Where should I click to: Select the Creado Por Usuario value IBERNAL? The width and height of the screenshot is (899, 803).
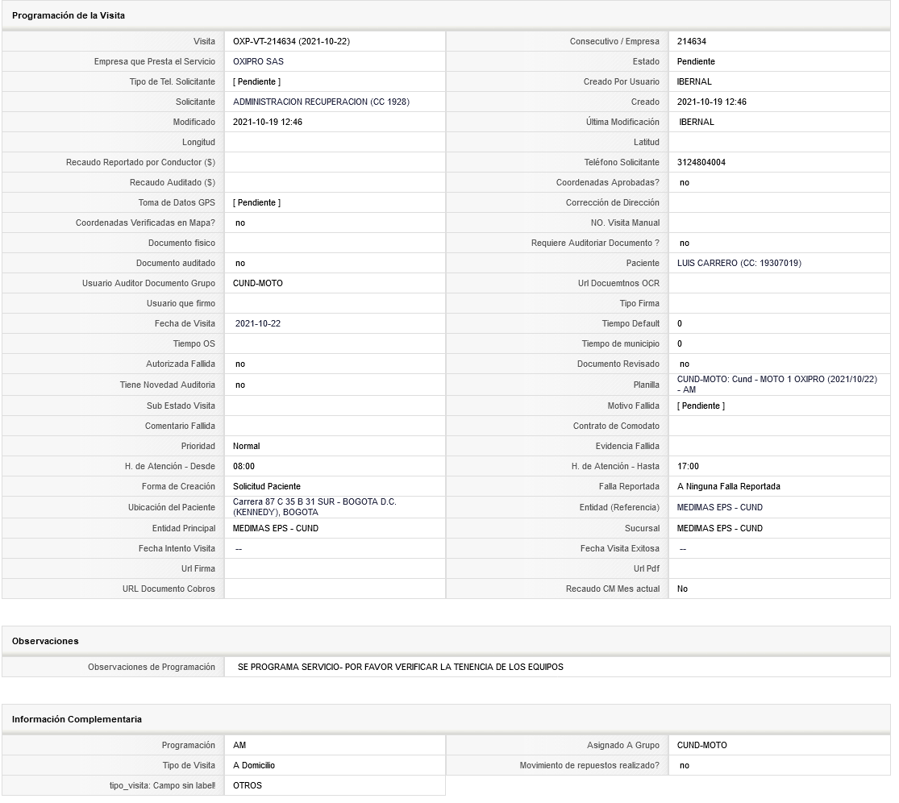[x=694, y=81]
